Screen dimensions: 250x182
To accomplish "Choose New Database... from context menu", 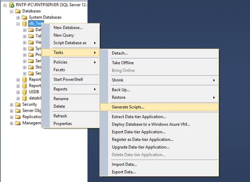I will click(71, 28).
